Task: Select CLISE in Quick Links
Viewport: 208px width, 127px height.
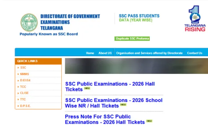Action: click(x=24, y=93)
